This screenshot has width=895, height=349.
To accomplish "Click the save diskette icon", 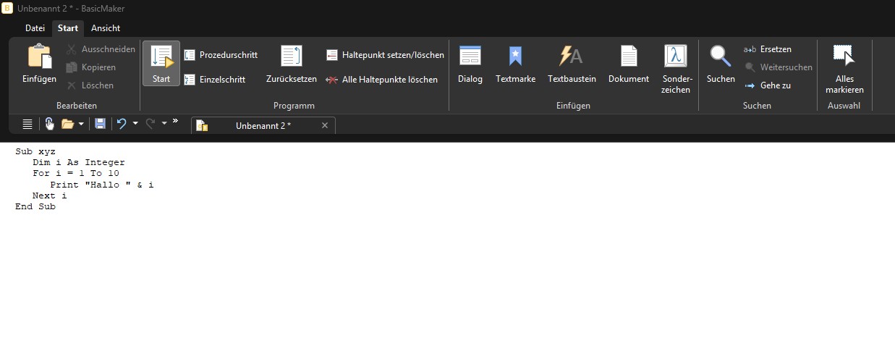I will tap(100, 124).
